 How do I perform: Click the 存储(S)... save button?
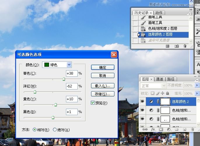[x=103, y=94]
